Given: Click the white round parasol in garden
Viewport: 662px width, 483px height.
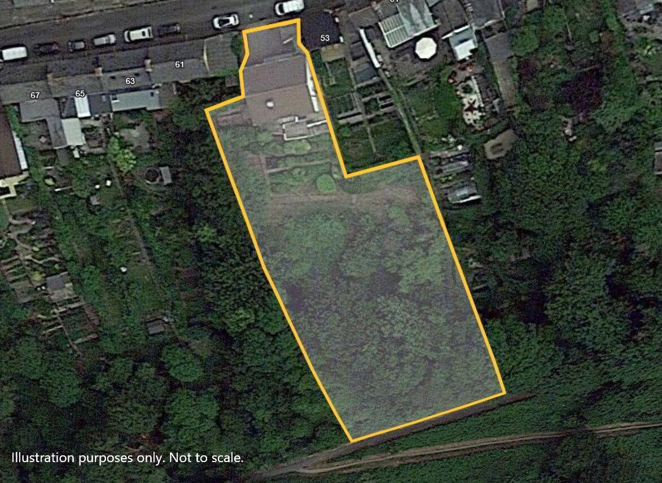Looking at the screenshot, I should pyautogui.click(x=426, y=48).
